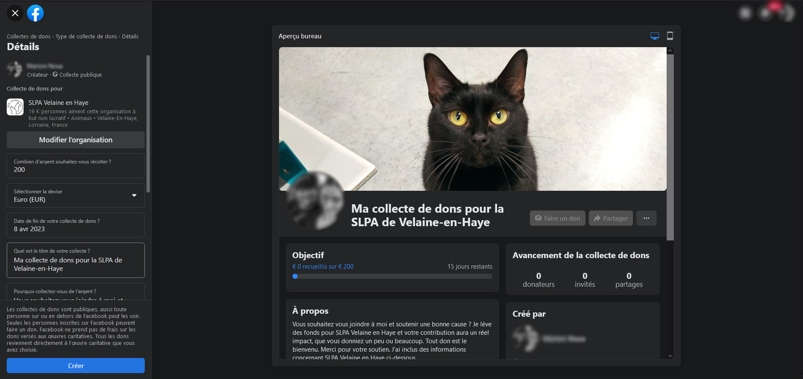Click the blurred creator in 'Créé par' card

click(x=549, y=339)
